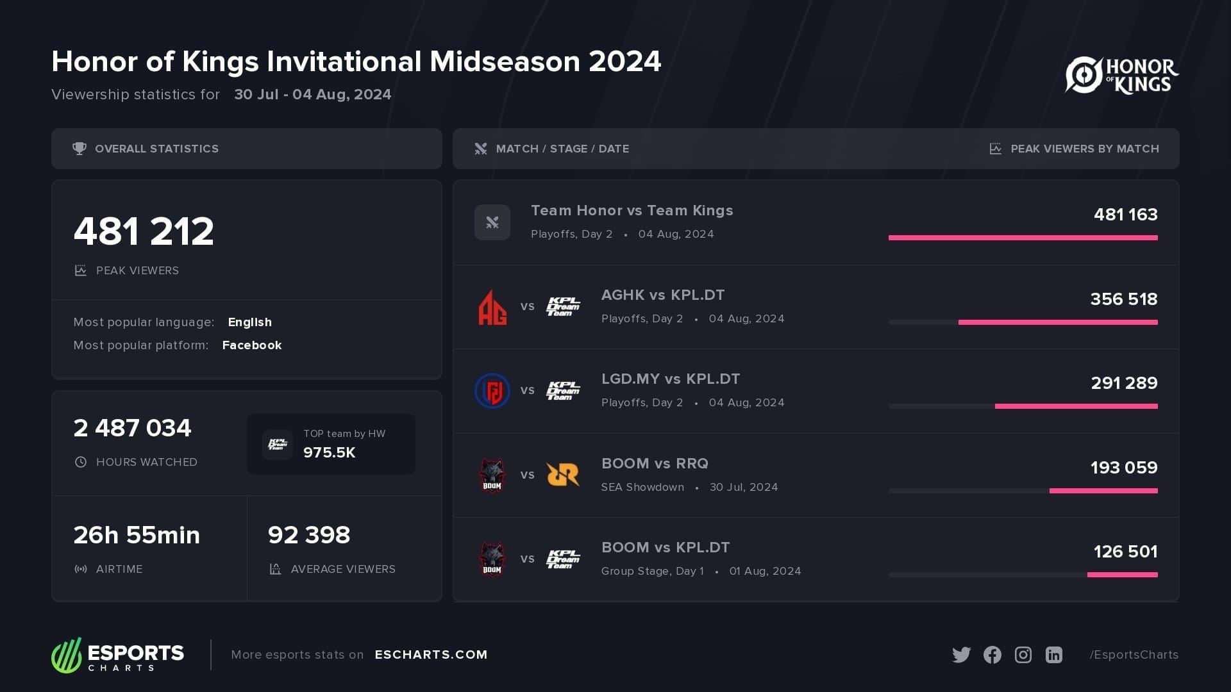Click the Honor of Kings logo

[1121, 76]
